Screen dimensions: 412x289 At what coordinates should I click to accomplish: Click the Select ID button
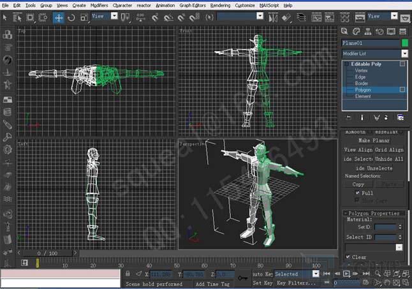358,237
